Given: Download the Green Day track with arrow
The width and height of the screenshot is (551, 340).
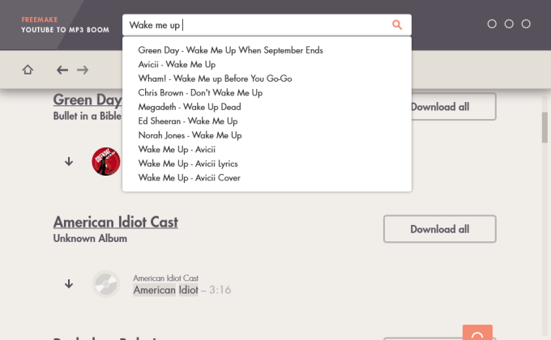Looking at the screenshot, I should coord(69,161).
